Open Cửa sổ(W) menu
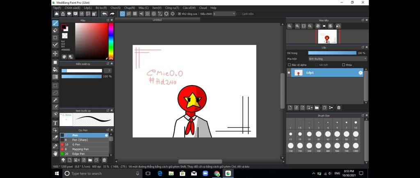The image size is (420, 178). (189, 8)
